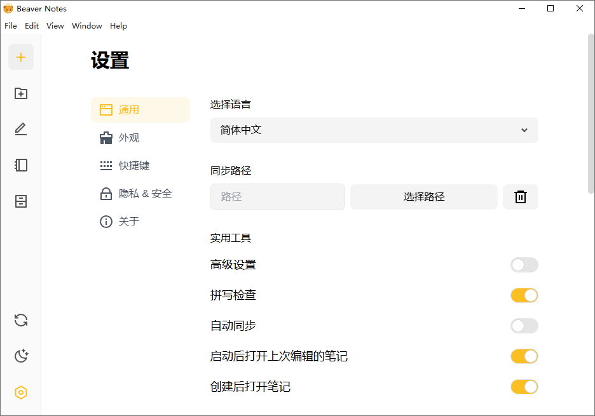
Task: Open the Window menu
Action: (86, 26)
